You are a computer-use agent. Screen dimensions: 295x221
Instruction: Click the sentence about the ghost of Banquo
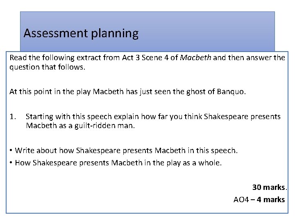(127, 92)
